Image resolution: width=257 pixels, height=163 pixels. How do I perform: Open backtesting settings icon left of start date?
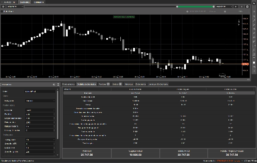pyautogui.click(x=3, y=6)
